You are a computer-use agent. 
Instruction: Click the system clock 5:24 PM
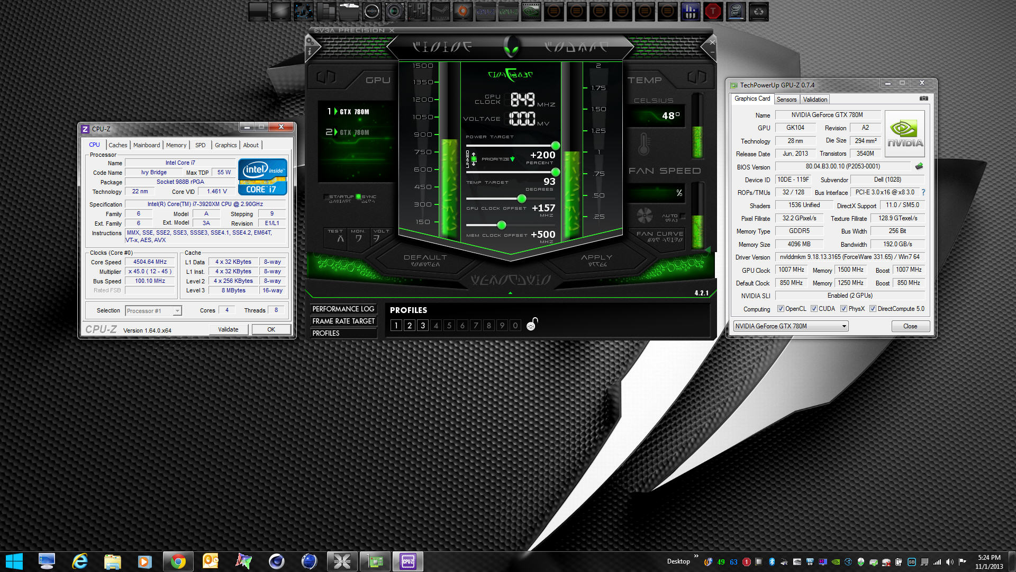(989, 557)
